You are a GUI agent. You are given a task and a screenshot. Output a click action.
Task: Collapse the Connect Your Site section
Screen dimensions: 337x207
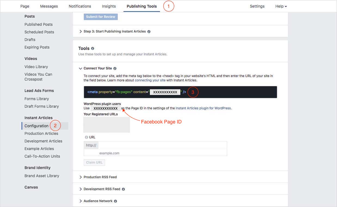tap(81, 69)
